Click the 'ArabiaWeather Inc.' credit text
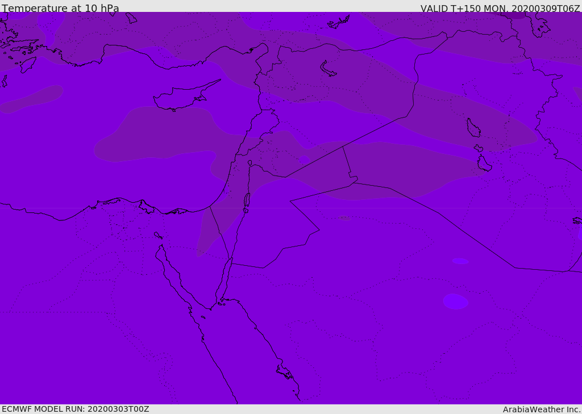 (x=542, y=409)
